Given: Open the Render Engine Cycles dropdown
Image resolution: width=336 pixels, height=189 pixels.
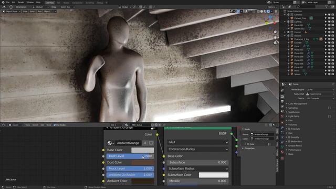Looking at the screenshot, I should pos(320,90).
